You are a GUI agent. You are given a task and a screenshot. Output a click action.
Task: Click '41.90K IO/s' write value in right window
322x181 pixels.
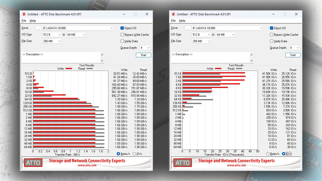(269, 77)
